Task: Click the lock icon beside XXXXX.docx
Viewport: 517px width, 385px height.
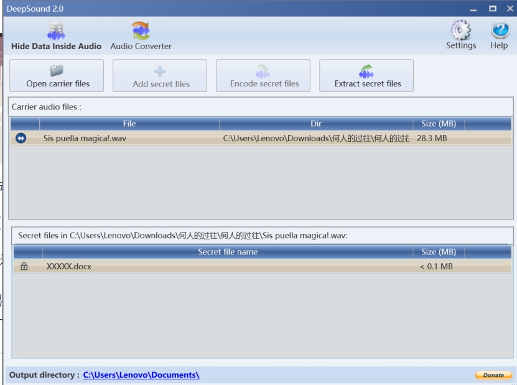Action: pos(24,266)
